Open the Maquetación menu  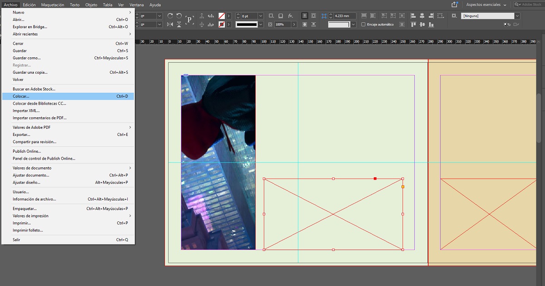point(53,5)
